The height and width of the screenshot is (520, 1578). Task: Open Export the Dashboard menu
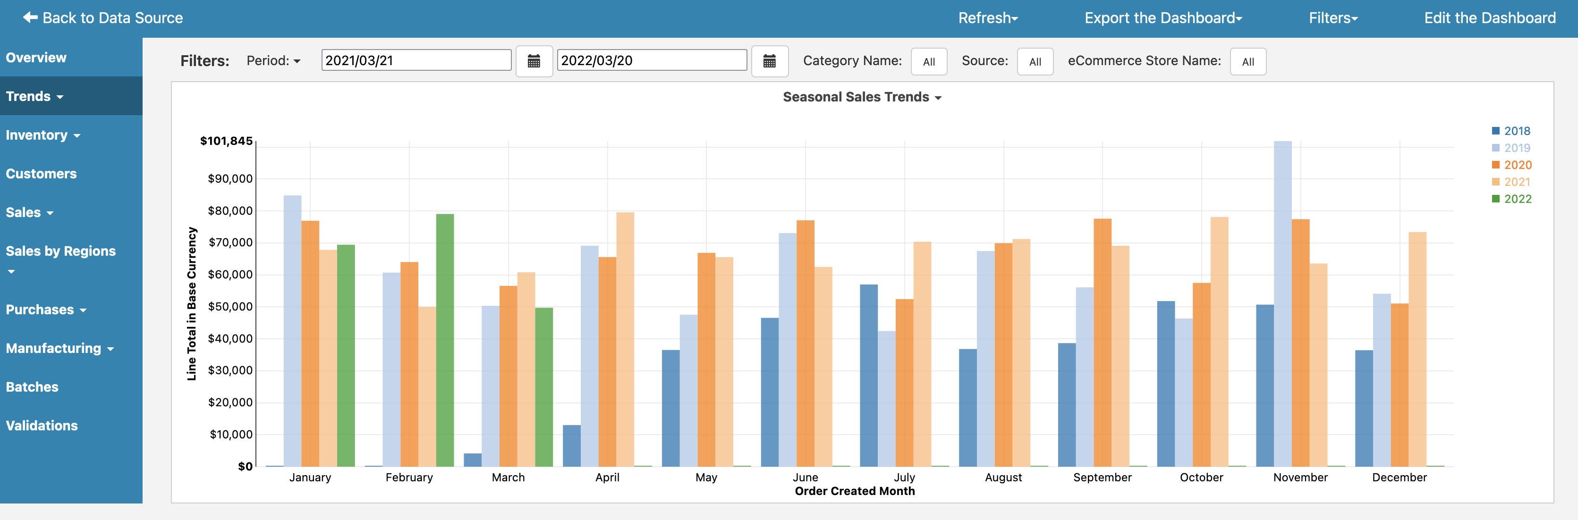[x=1163, y=18]
